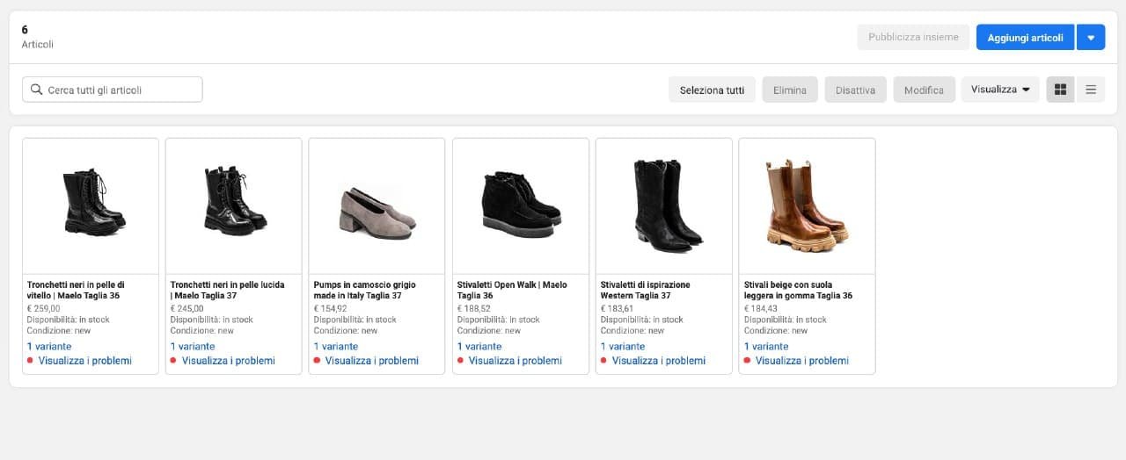Focus the Cerca tutti gli articoli search field
Viewport: 1126px width, 460px height.
113,90
